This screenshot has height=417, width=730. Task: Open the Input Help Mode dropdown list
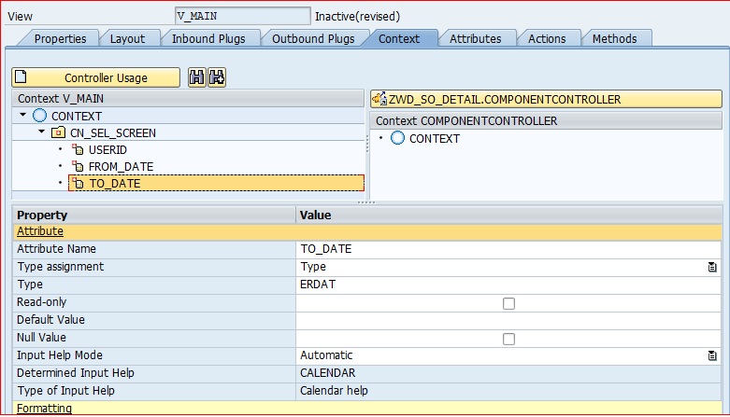[x=712, y=355]
